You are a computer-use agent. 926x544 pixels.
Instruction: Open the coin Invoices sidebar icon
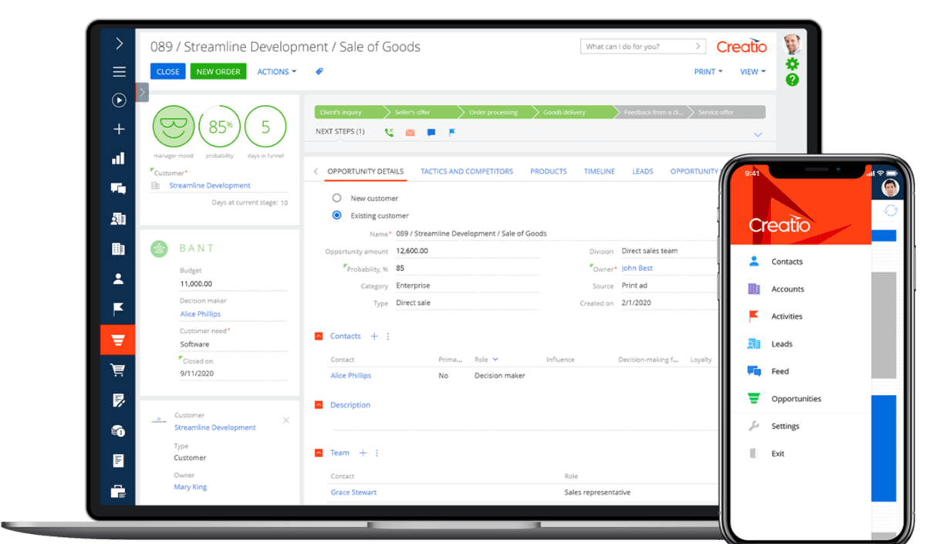pyautogui.click(x=118, y=431)
